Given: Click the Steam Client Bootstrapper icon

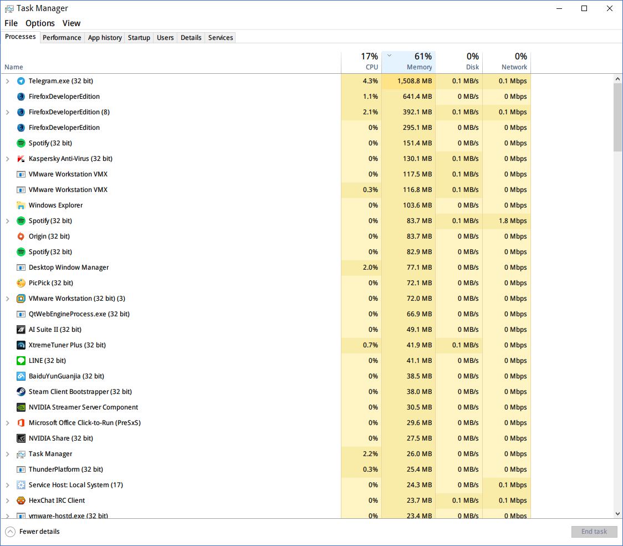Looking at the screenshot, I should (x=21, y=391).
